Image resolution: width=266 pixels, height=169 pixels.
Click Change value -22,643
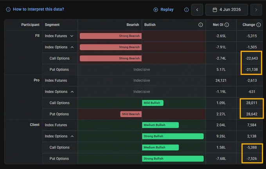point(252,58)
